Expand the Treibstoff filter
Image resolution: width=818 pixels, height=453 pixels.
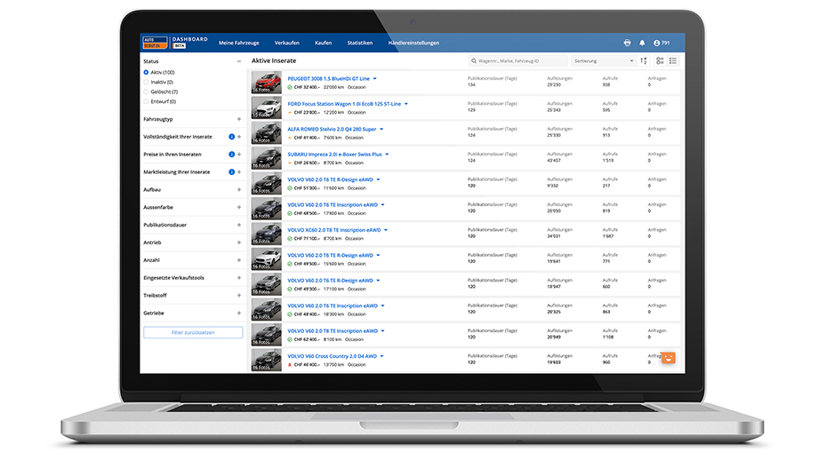point(239,296)
